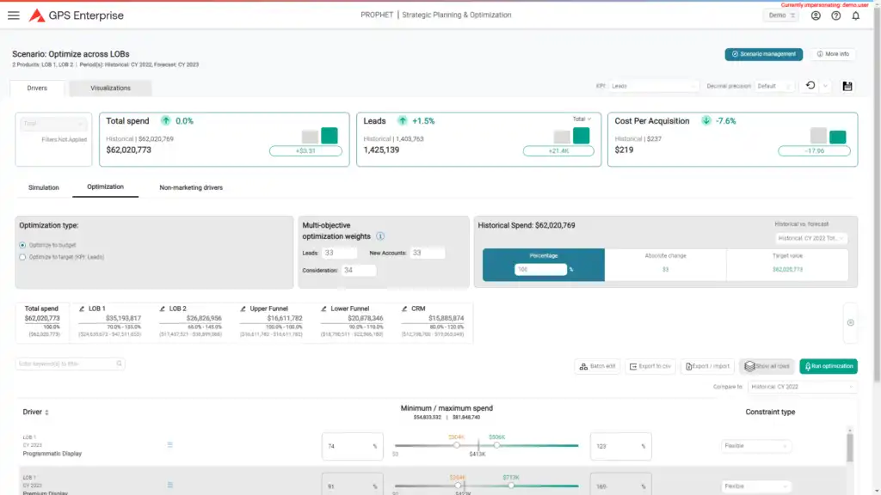Image resolution: width=881 pixels, height=495 pixels.
Task: Click the undo/reset history icon
Action: tap(810, 86)
